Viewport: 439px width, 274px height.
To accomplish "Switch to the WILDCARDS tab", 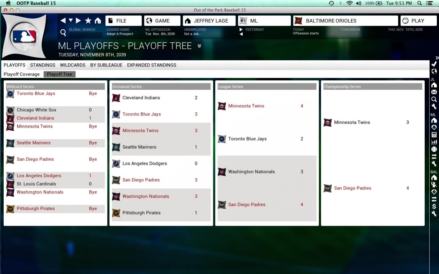I will pos(73,65).
